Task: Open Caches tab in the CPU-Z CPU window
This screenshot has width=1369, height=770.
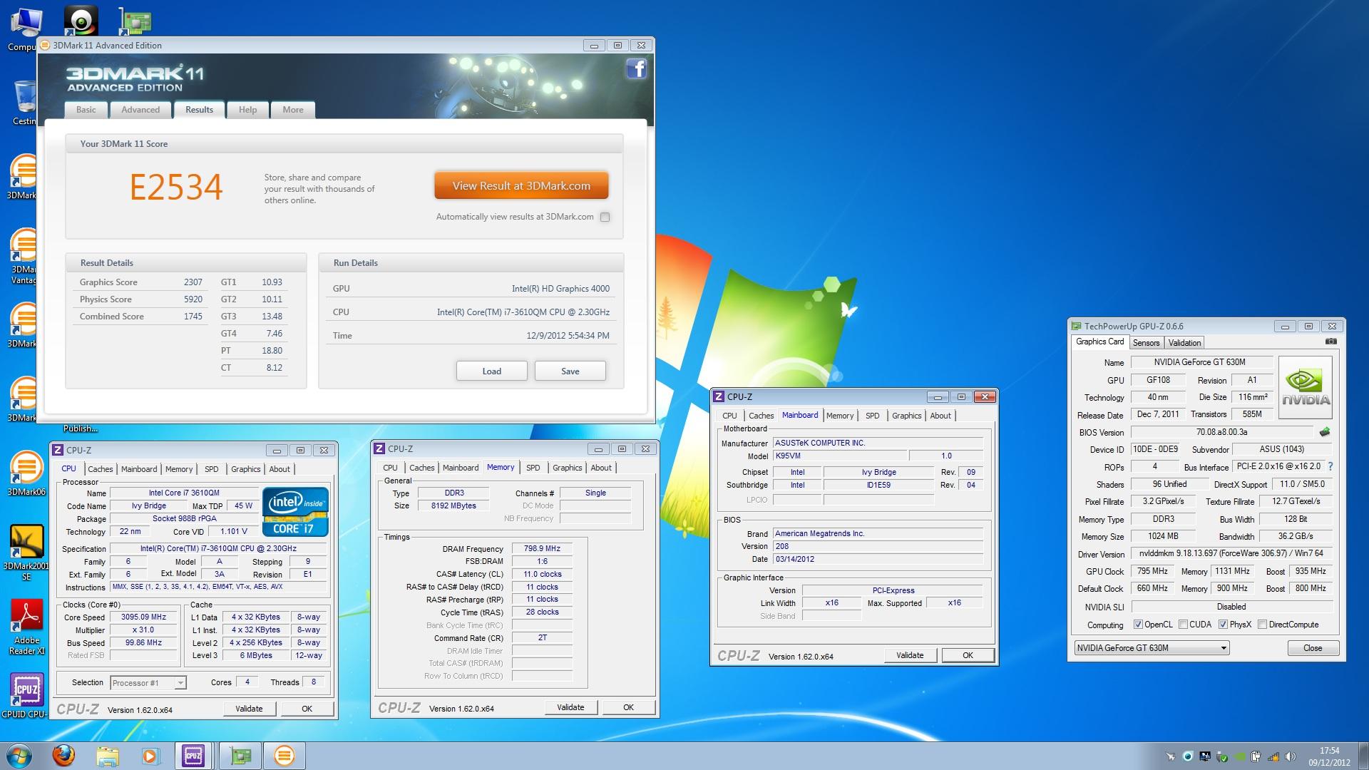Action: [100, 469]
